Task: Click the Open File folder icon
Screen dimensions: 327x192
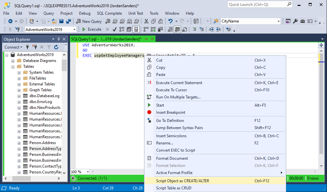Action: pyautogui.click(x=54, y=21)
